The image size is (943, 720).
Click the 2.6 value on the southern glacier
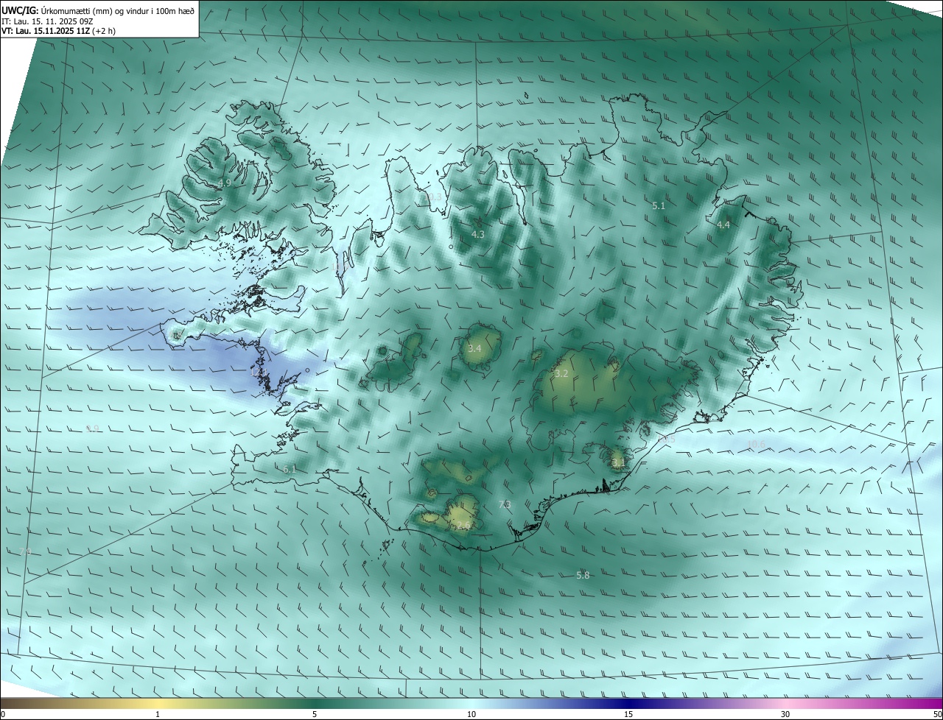pos(463,525)
